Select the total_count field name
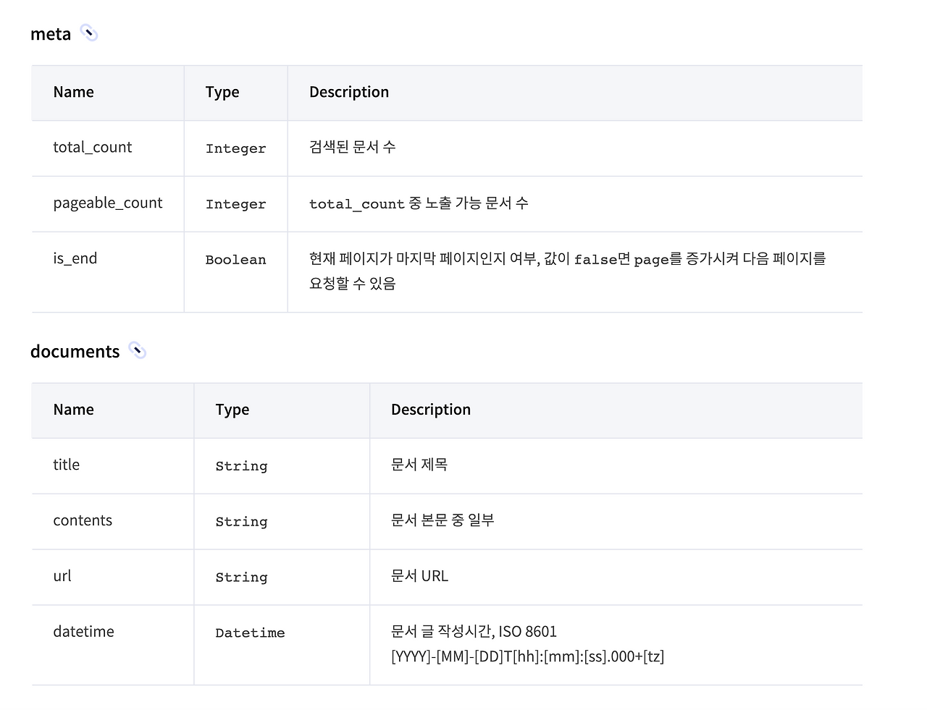This screenshot has height=710, width=927. click(92, 148)
